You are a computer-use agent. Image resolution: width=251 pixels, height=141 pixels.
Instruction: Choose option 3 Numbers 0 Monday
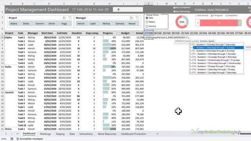(216, 51)
